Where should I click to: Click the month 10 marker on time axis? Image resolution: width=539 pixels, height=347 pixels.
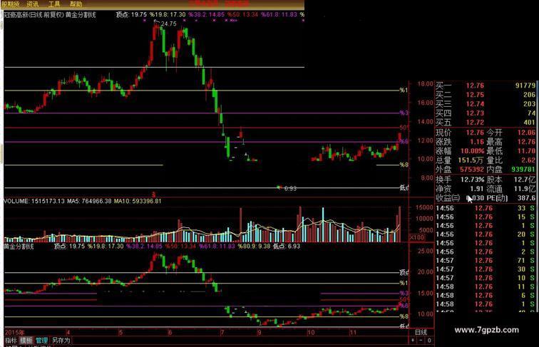pyautogui.click(x=311, y=332)
